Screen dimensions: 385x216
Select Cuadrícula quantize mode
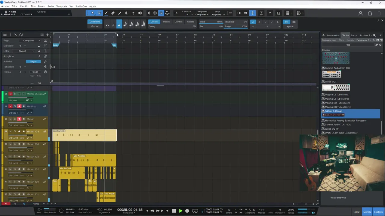(95, 22)
